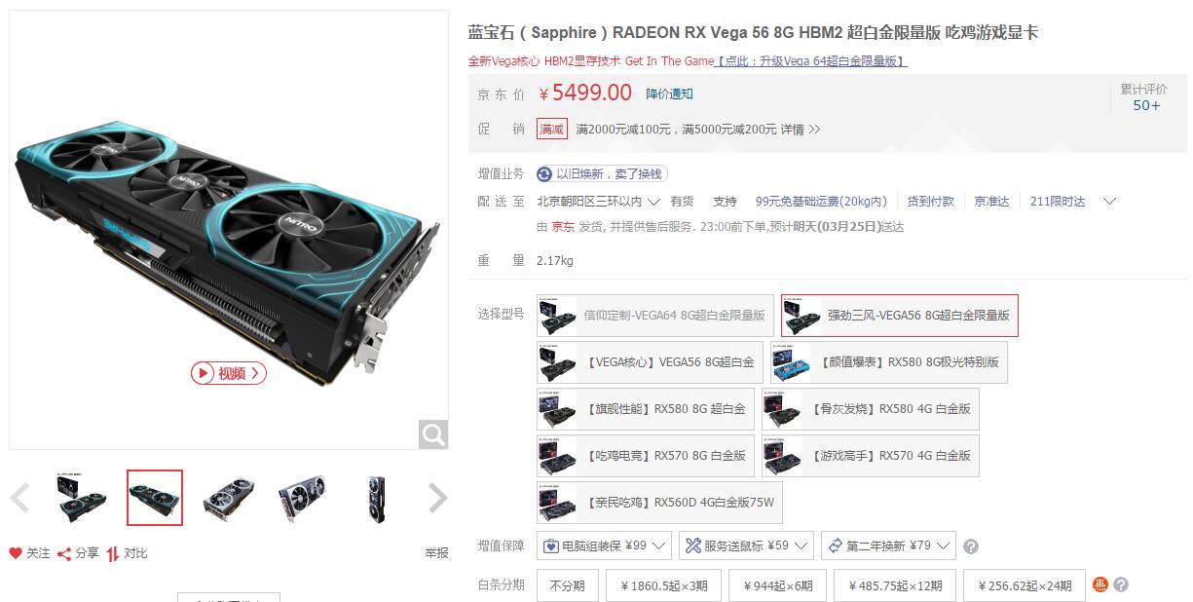Image resolution: width=1193 pixels, height=602 pixels.
Task: Click the magnifier zoom icon on product image
Action: [x=433, y=434]
